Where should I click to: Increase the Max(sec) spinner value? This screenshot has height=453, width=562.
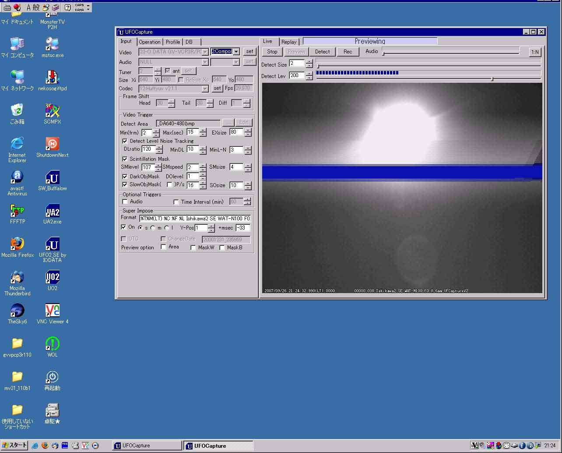pos(203,130)
